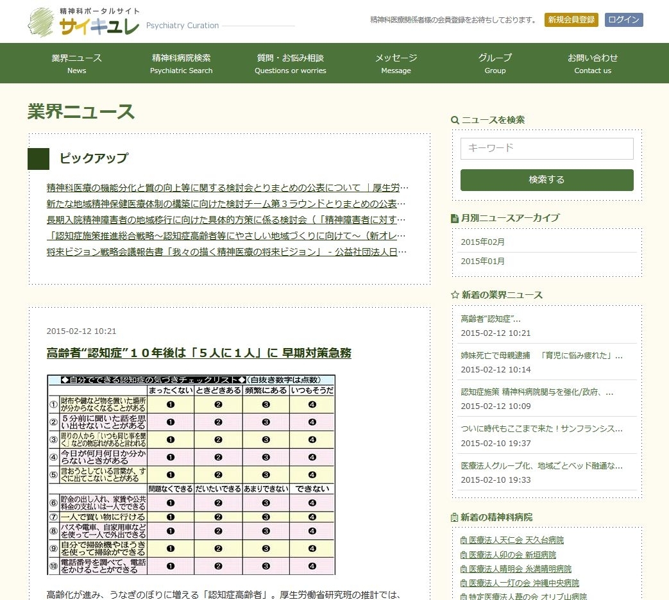Open sidebar news 高齢者"認知症"...

[x=491, y=319]
